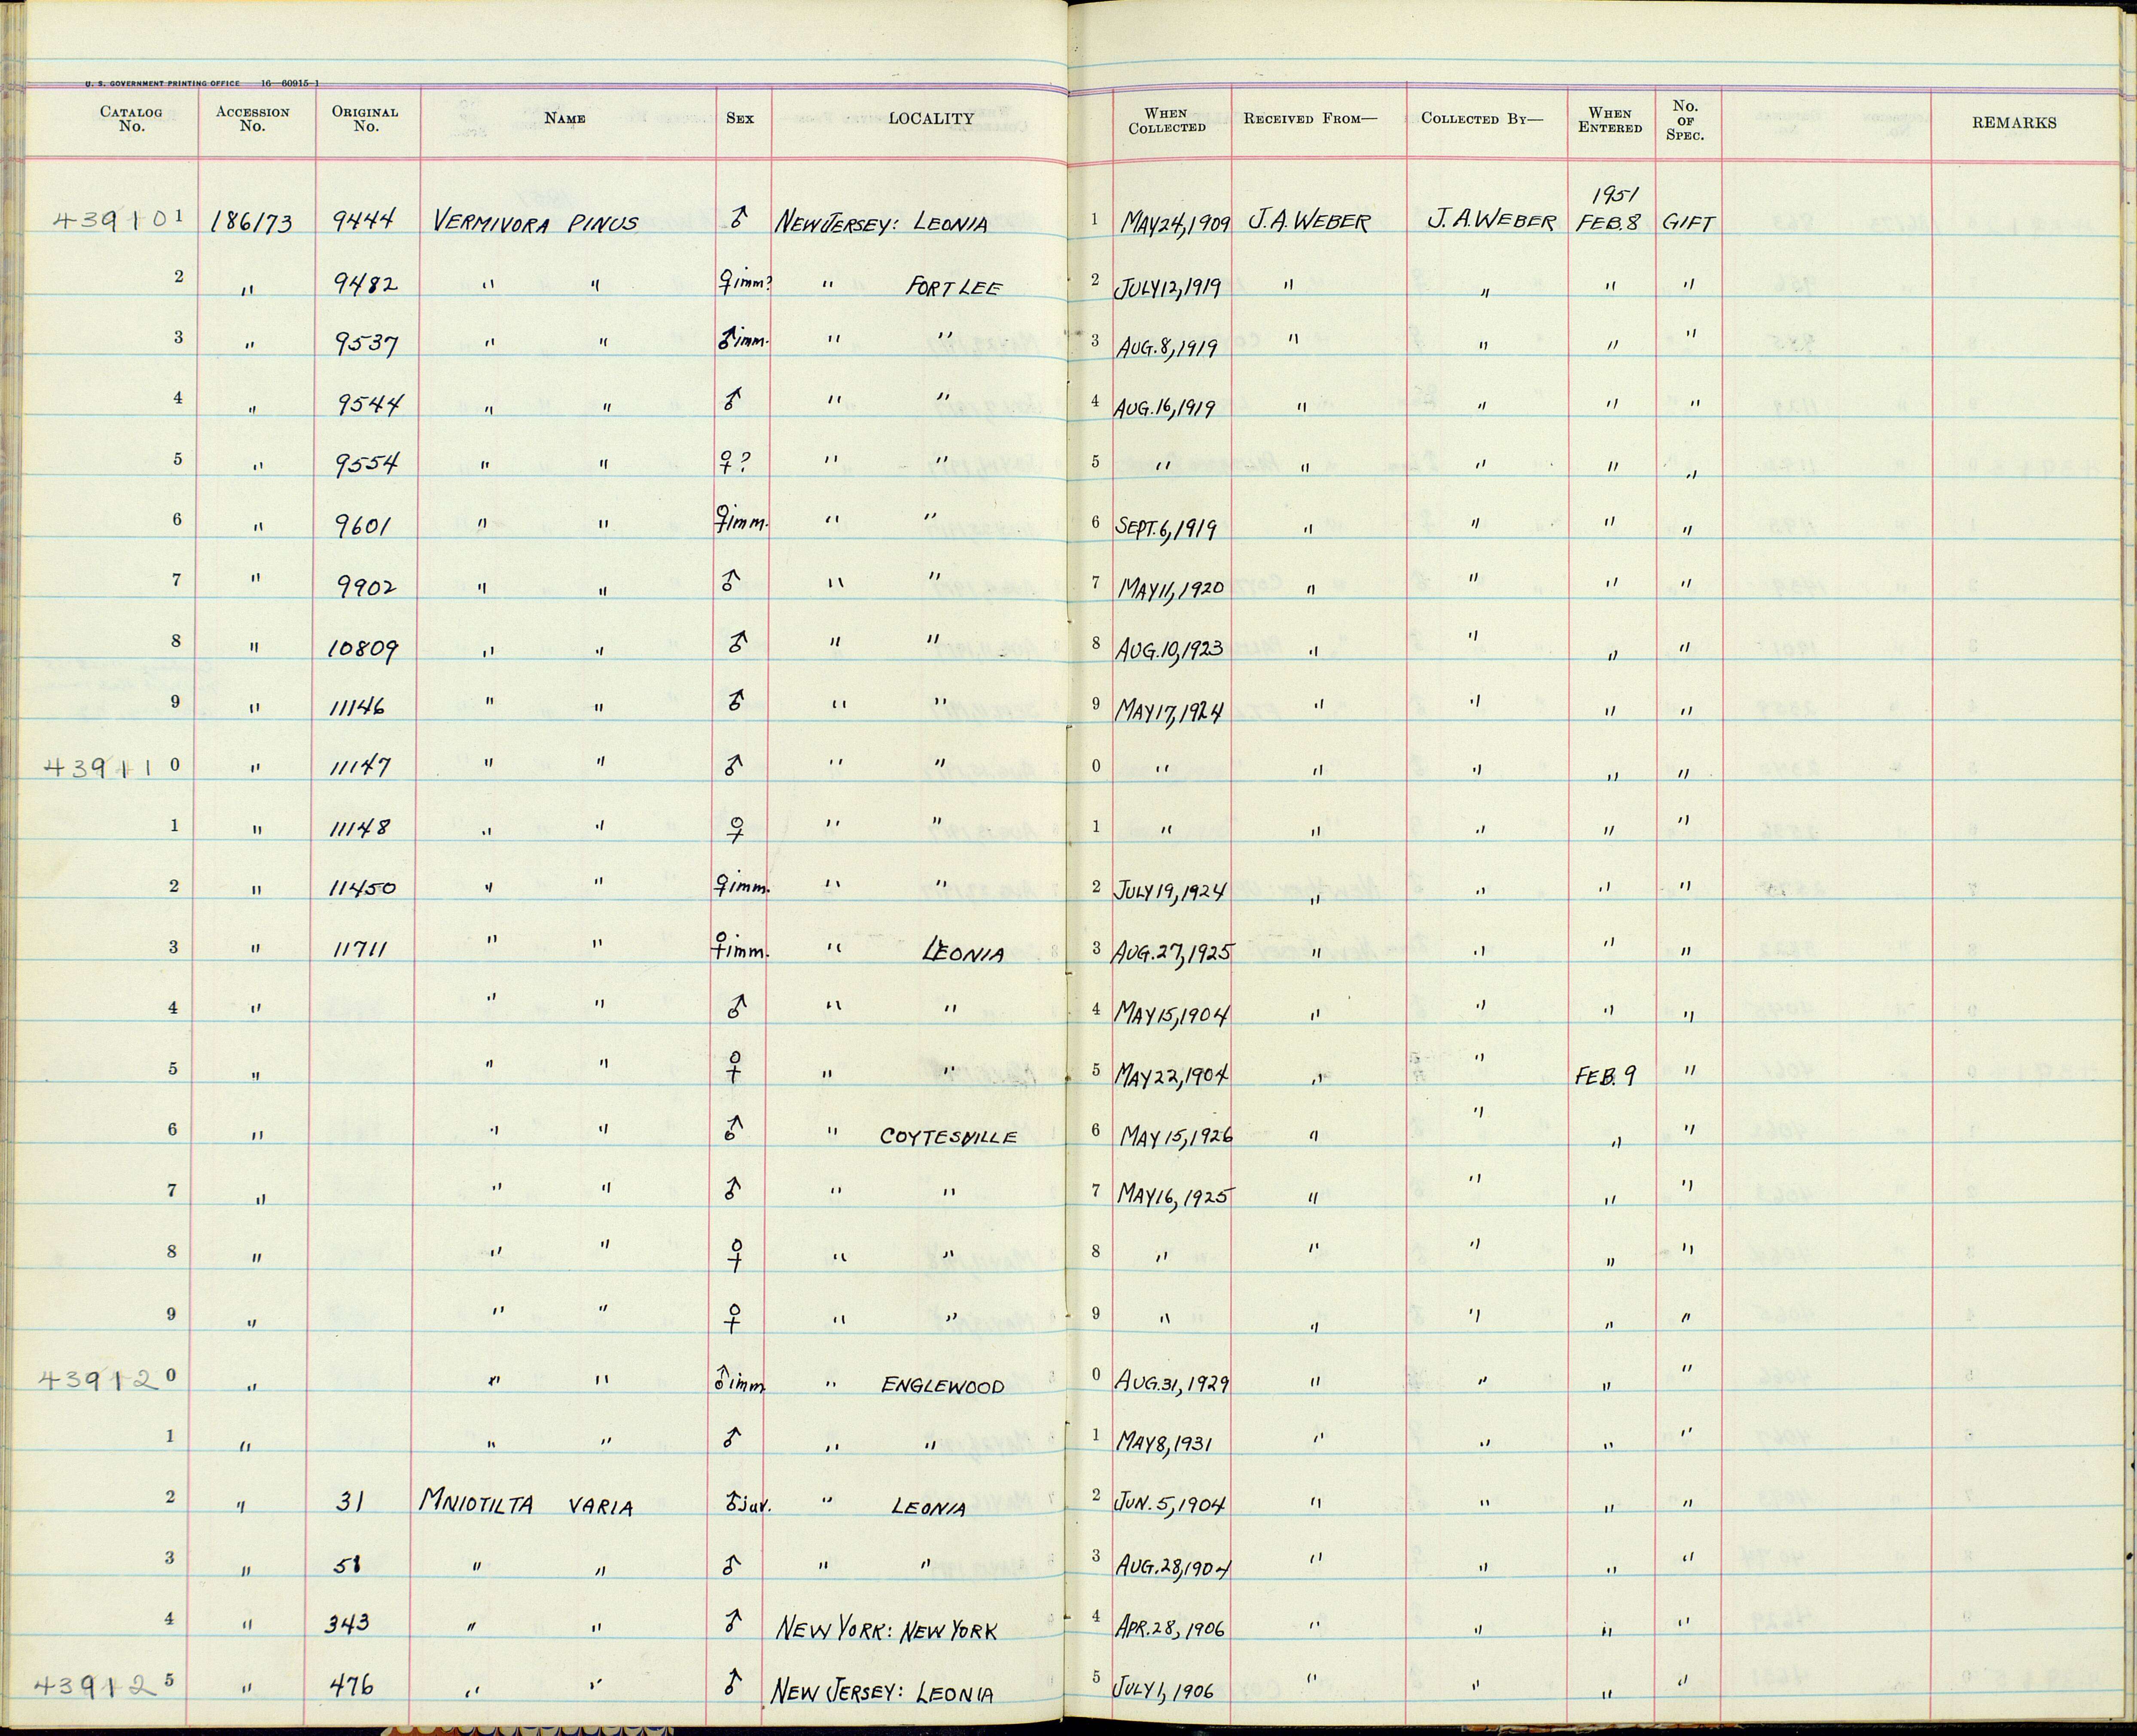
Task: Click the name 'Mniotilta varia'
Action: point(527,1503)
